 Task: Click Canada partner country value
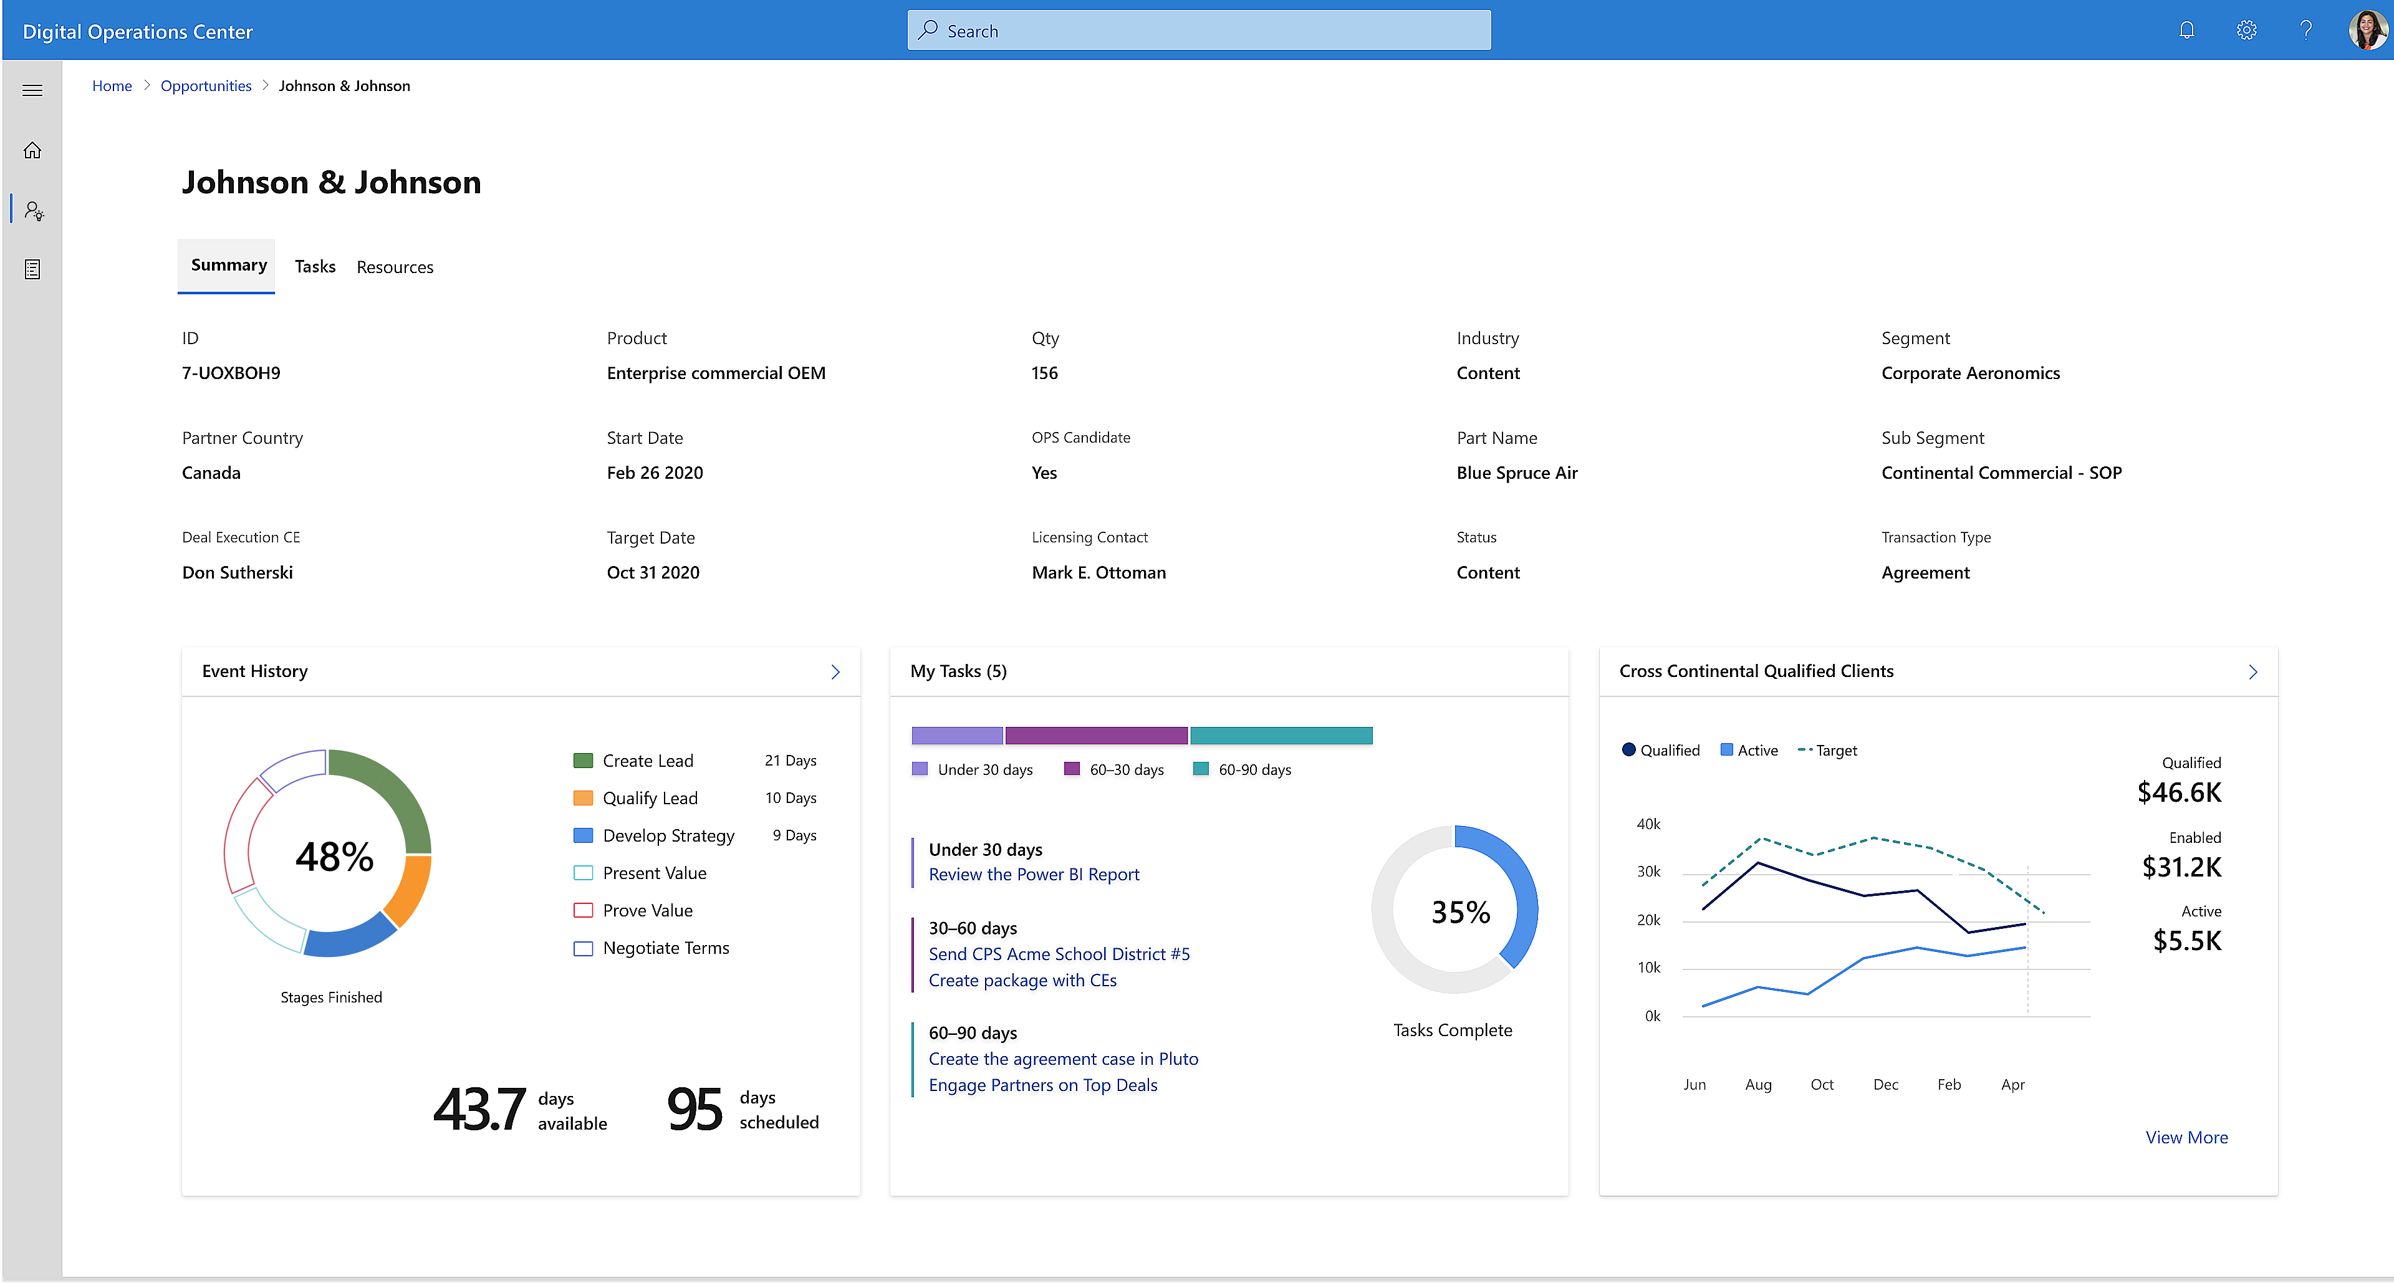211,473
